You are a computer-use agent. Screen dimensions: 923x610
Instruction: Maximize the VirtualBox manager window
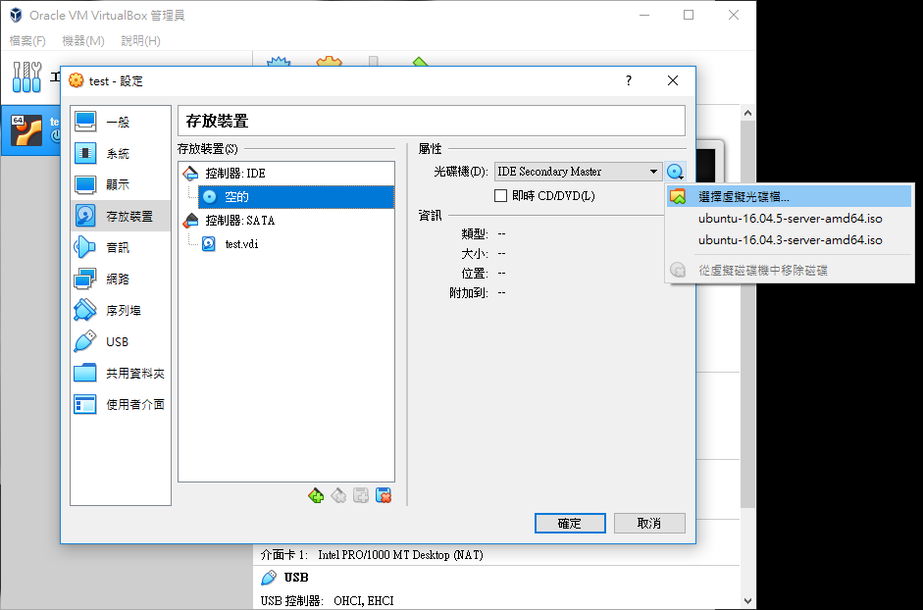click(689, 15)
